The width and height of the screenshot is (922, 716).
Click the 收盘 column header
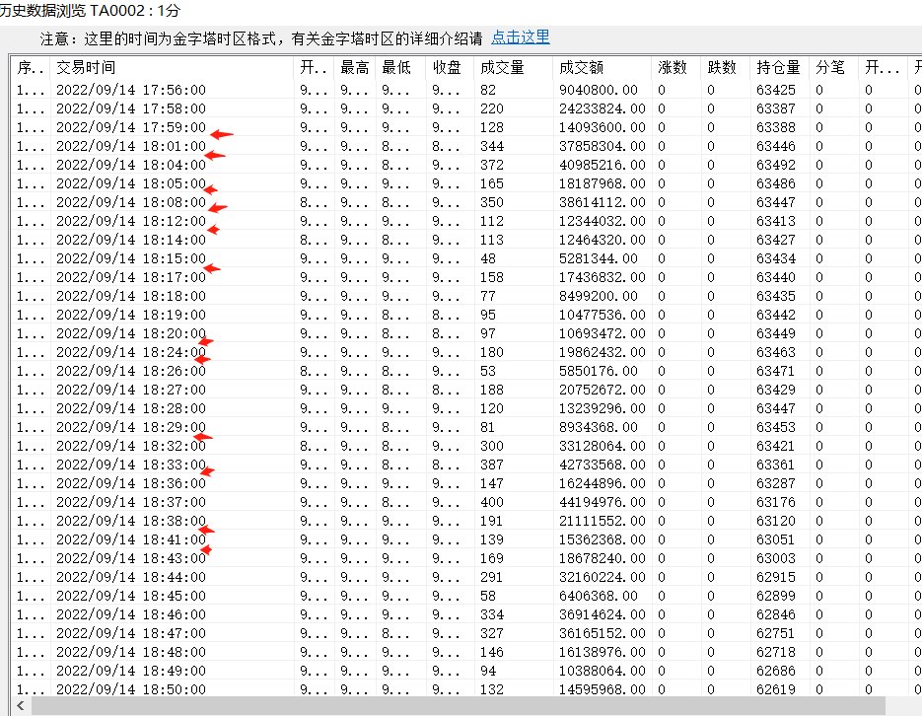tap(450, 68)
